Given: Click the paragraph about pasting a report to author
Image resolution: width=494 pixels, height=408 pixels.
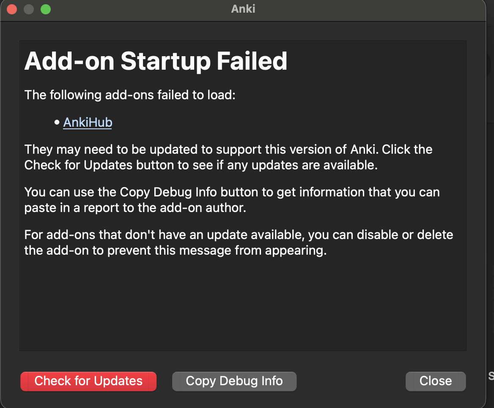Looking at the screenshot, I should click(x=232, y=200).
